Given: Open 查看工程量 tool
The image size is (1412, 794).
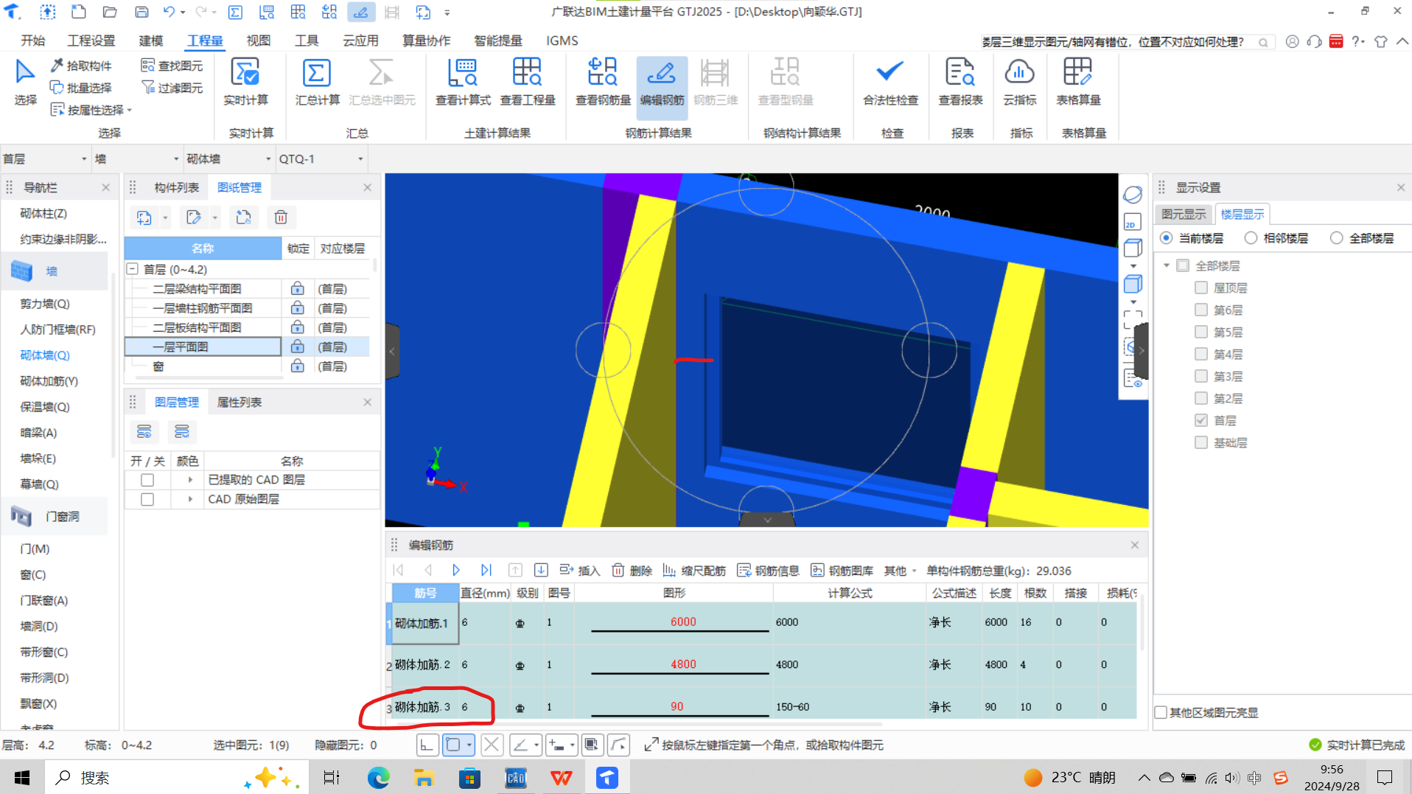Looking at the screenshot, I should [527, 83].
